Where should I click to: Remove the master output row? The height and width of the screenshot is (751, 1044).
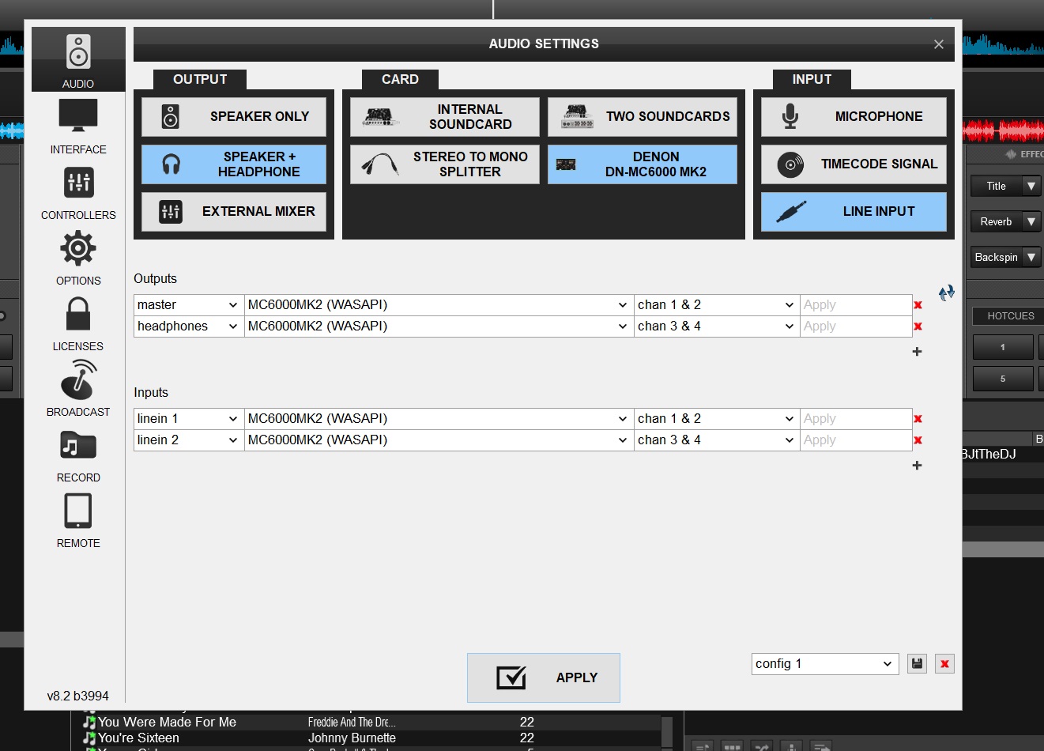[918, 305]
